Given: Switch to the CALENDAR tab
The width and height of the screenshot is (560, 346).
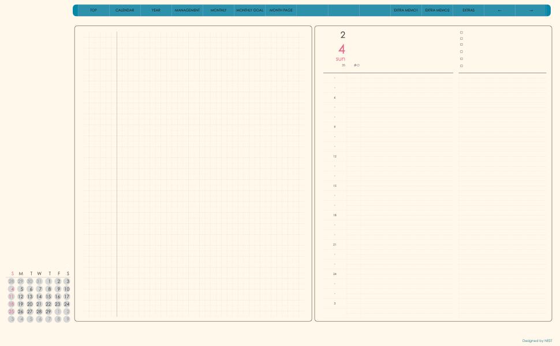Looking at the screenshot, I should [x=125, y=10].
